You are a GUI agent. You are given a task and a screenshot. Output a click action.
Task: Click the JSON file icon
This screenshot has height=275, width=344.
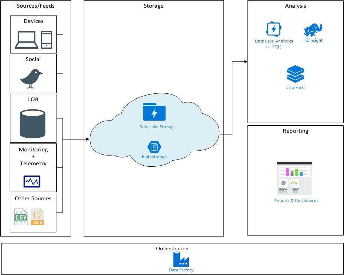pyautogui.click(x=37, y=217)
